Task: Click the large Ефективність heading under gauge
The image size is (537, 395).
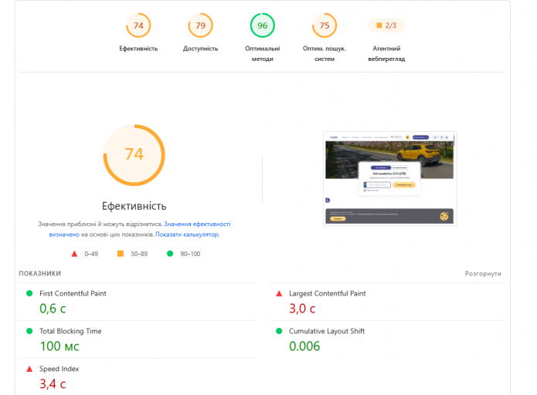Action: (x=134, y=206)
